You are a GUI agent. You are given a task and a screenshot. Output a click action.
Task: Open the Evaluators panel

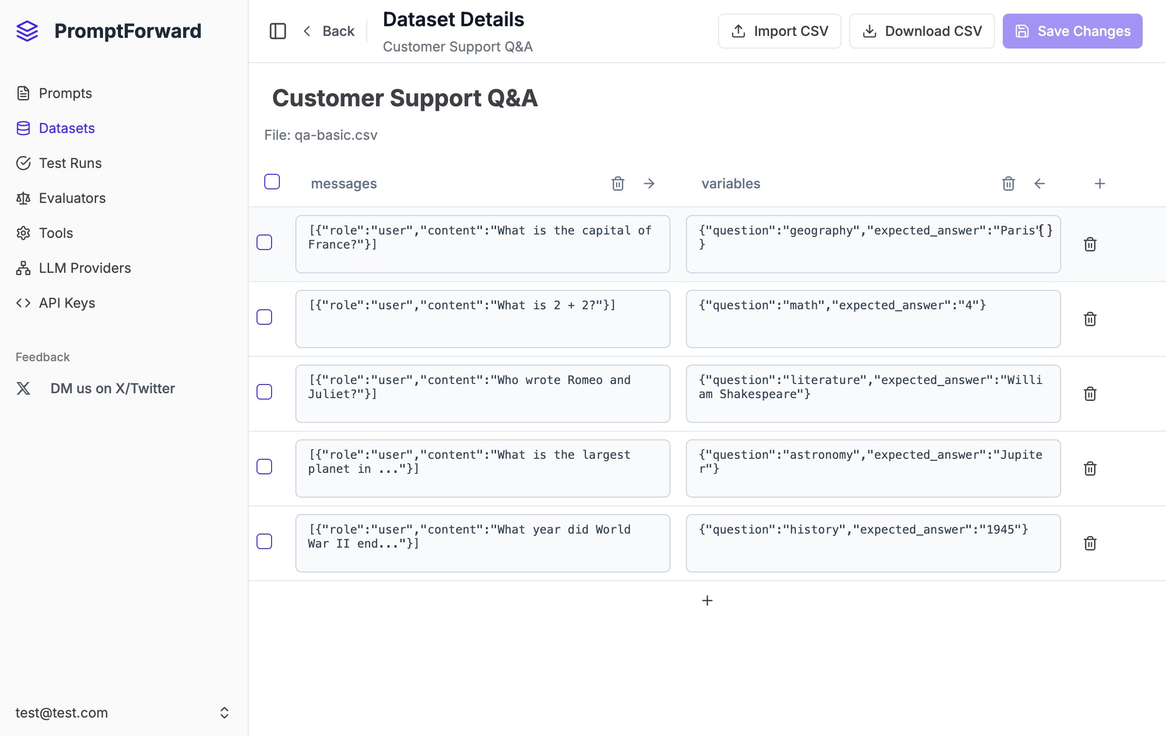pyautogui.click(x=72, y=198)
